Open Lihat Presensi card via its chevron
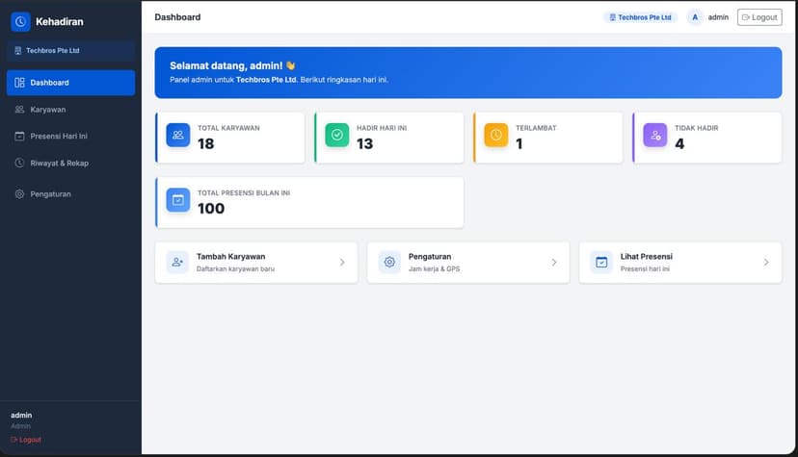 (766, 263)
